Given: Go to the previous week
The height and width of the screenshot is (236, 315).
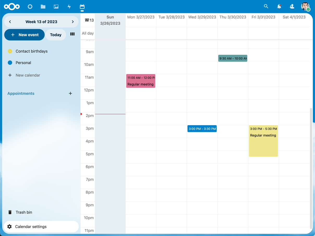Looking at the screenshot, I should click(10, 22).
